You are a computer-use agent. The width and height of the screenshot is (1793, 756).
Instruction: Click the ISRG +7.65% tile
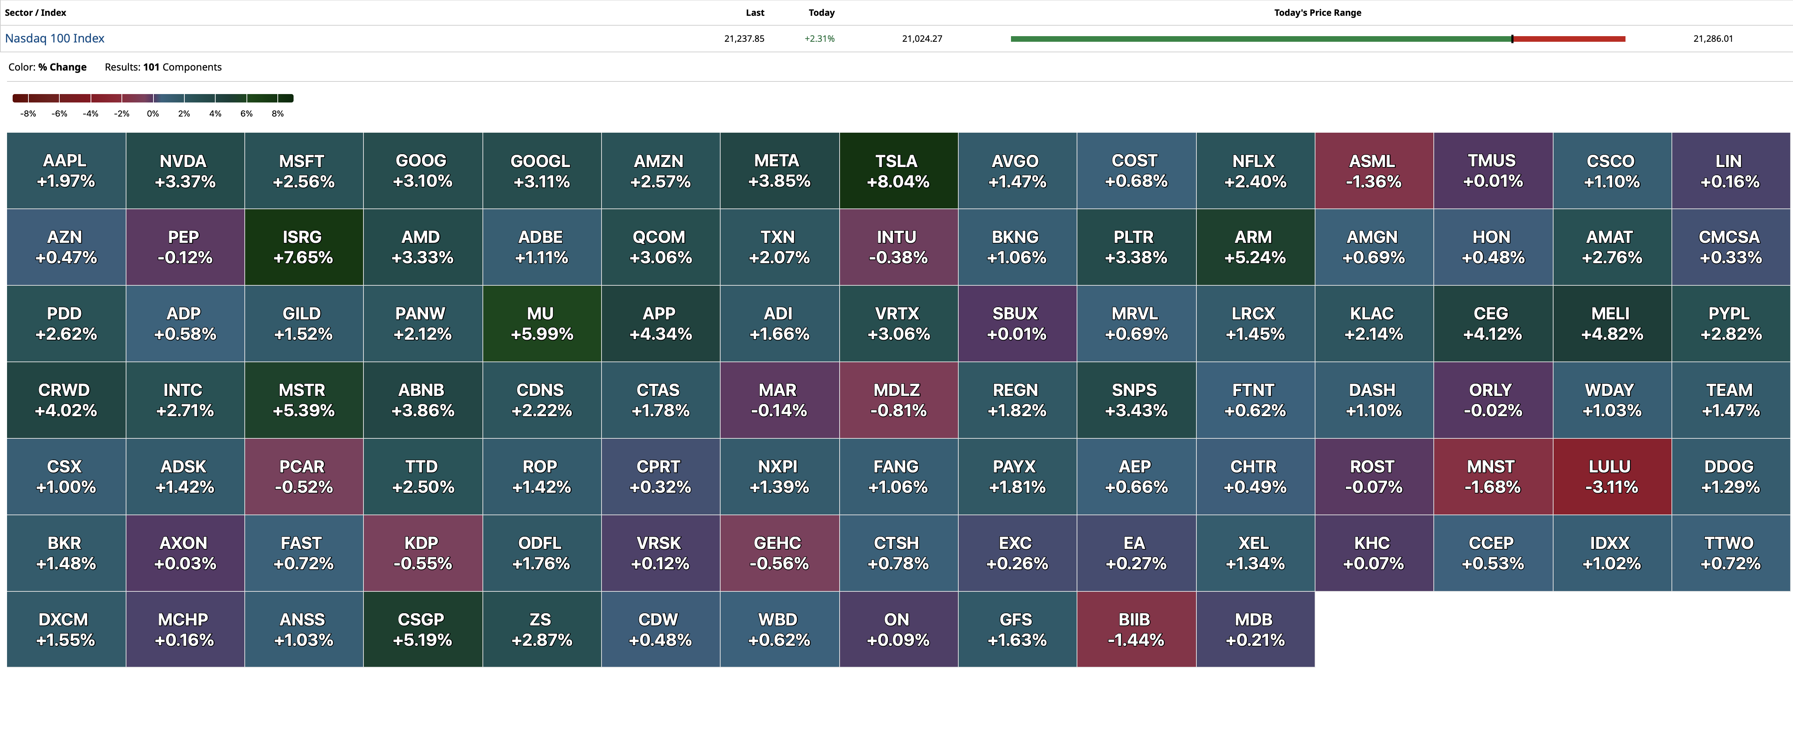(x=303, y=247)
